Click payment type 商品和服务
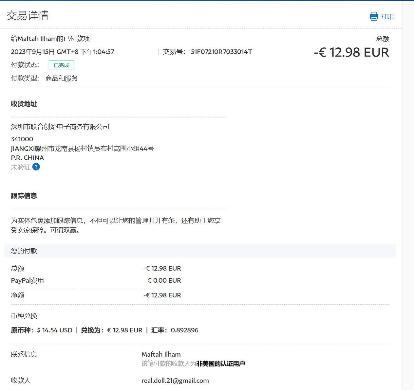 tap(62, 78)
